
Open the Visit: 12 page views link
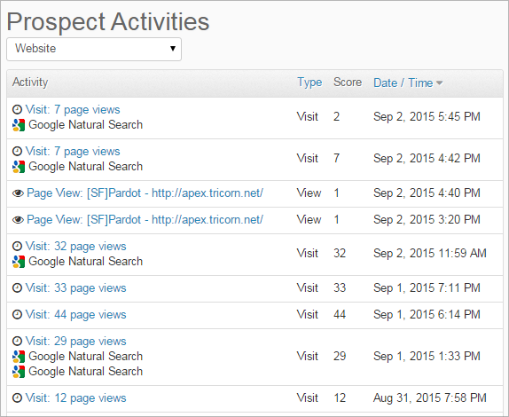75,397
